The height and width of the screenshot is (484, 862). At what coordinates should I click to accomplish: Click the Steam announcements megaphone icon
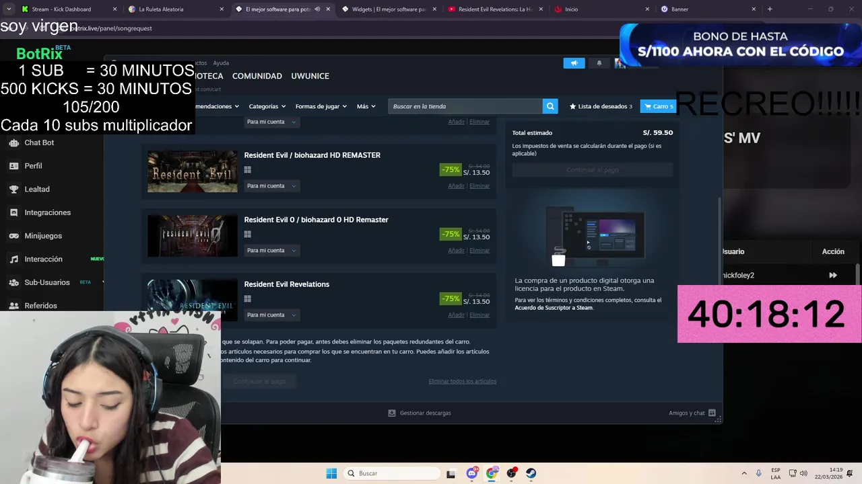574,63
